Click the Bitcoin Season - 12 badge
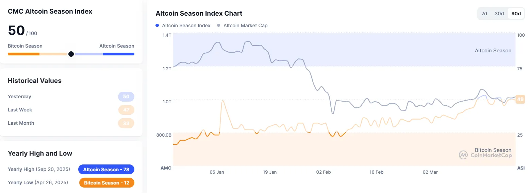The height and width of the screenshot is (193, 529). [106, 183]
